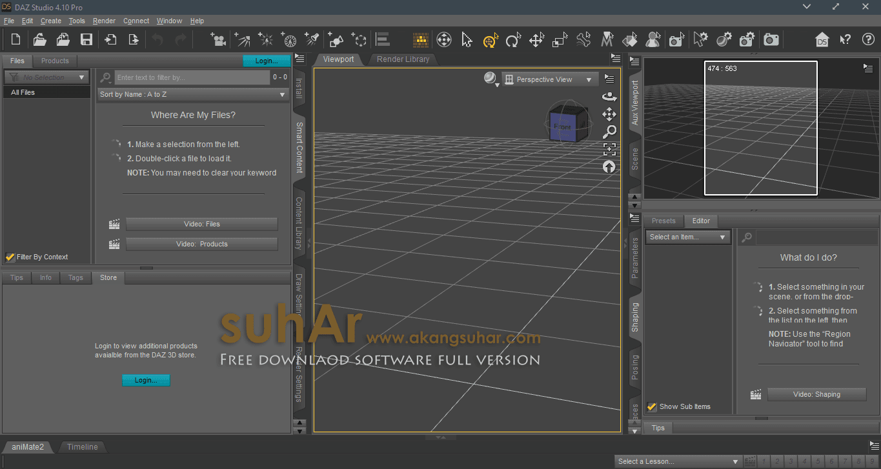Click the Open File folder icon

(x=40, y=40)
